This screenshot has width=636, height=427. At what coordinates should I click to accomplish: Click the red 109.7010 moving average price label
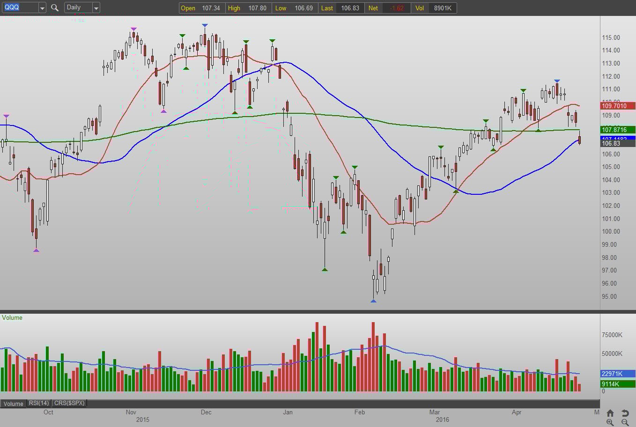click(618, 106)
